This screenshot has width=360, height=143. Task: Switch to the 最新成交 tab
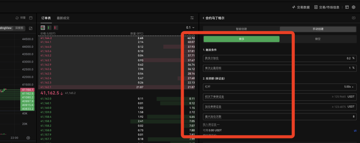tap(63, 18)
